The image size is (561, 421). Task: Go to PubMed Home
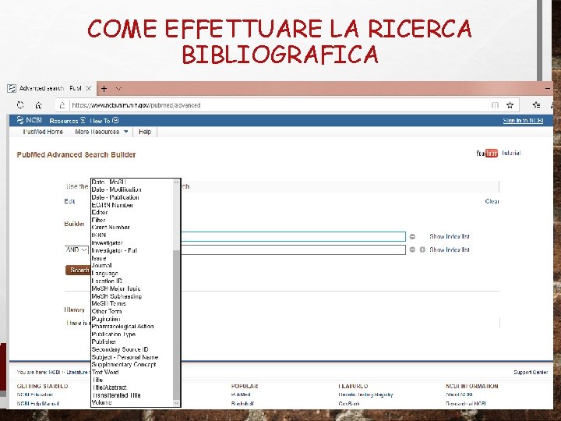pos(43,132)
